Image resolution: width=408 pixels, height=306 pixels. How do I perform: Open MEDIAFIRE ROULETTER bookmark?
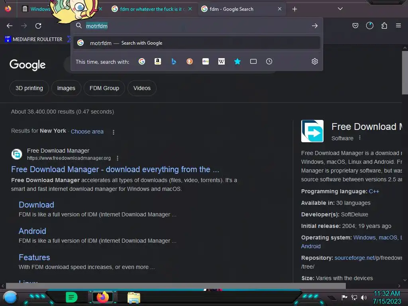[33, 39]
